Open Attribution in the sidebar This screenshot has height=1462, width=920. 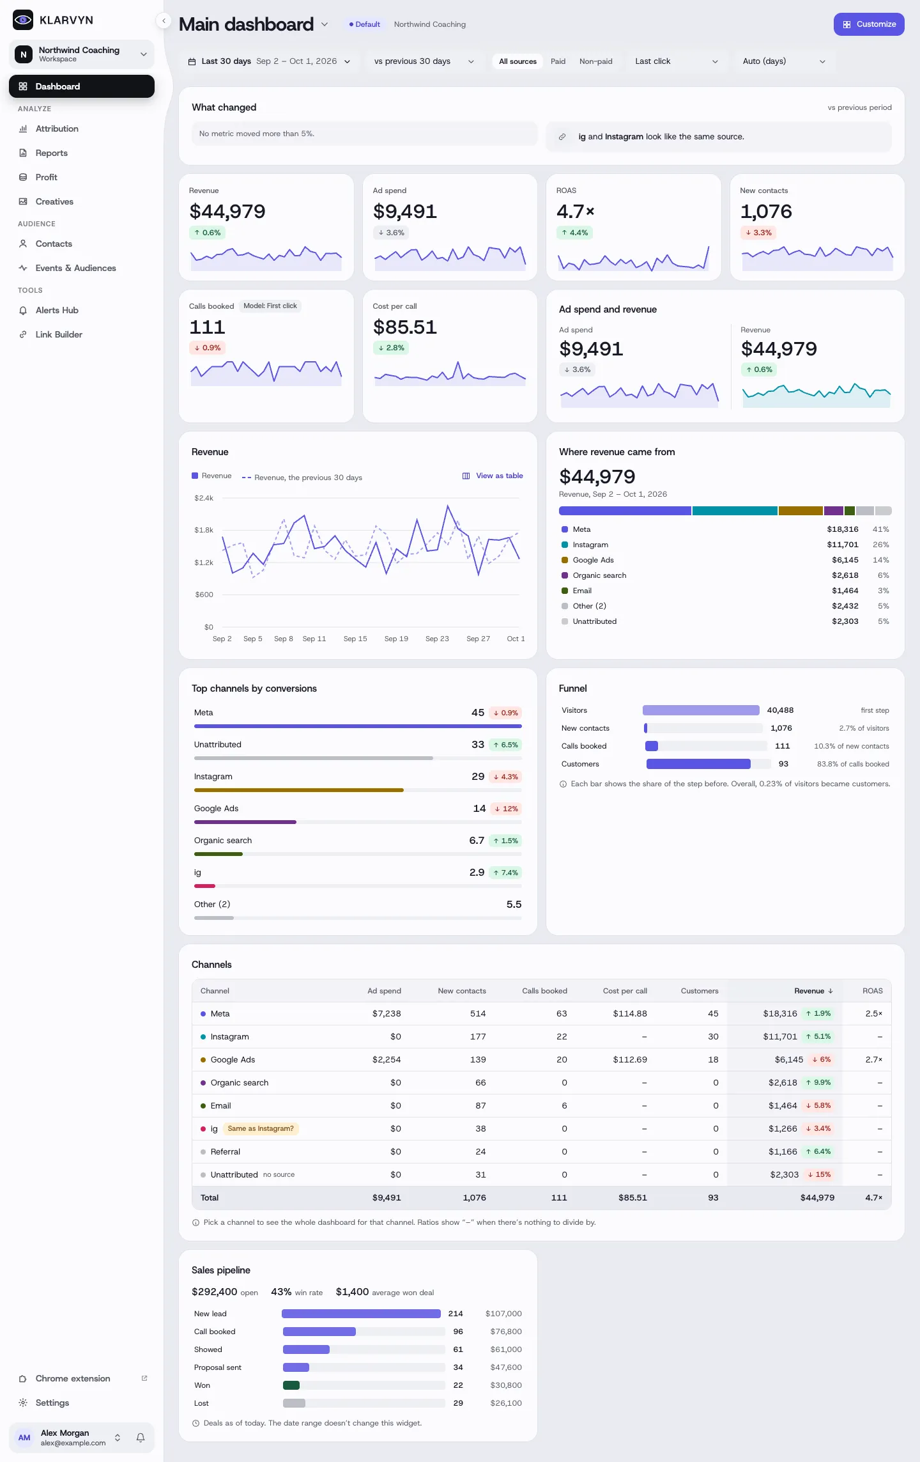click(82, 128)
